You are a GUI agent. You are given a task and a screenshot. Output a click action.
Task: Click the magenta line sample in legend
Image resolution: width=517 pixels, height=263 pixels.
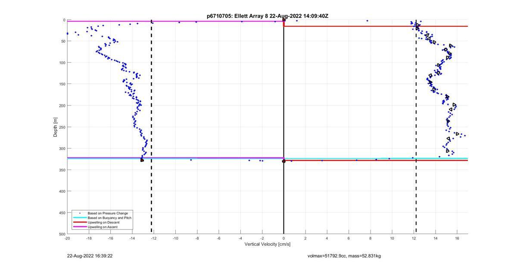pyautogui.click(x=80, y=227)
